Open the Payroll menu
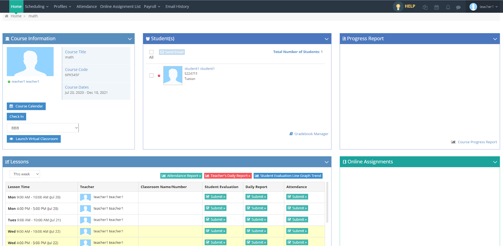The image size is (503, 246). (152, 7)
